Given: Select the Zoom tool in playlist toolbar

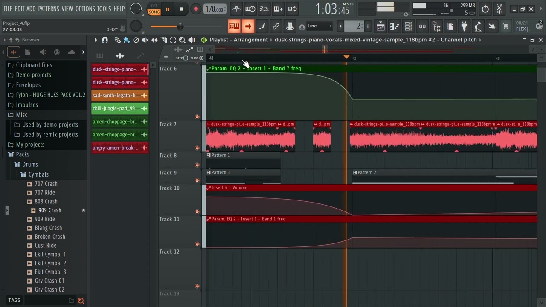Looking at the screenshot, I should tap(182, 40).
